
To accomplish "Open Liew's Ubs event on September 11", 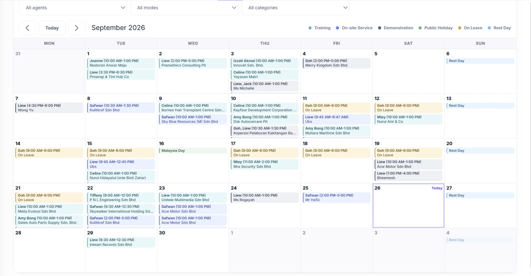I will [337, 119].
